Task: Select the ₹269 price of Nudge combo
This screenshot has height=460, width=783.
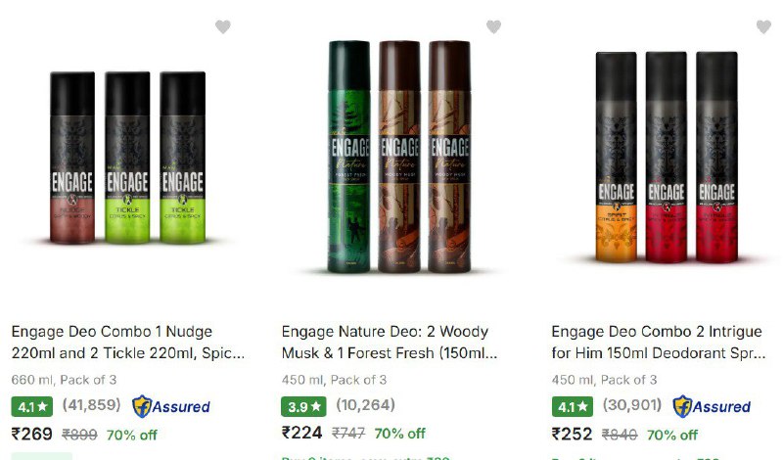Action: point(32,434)
